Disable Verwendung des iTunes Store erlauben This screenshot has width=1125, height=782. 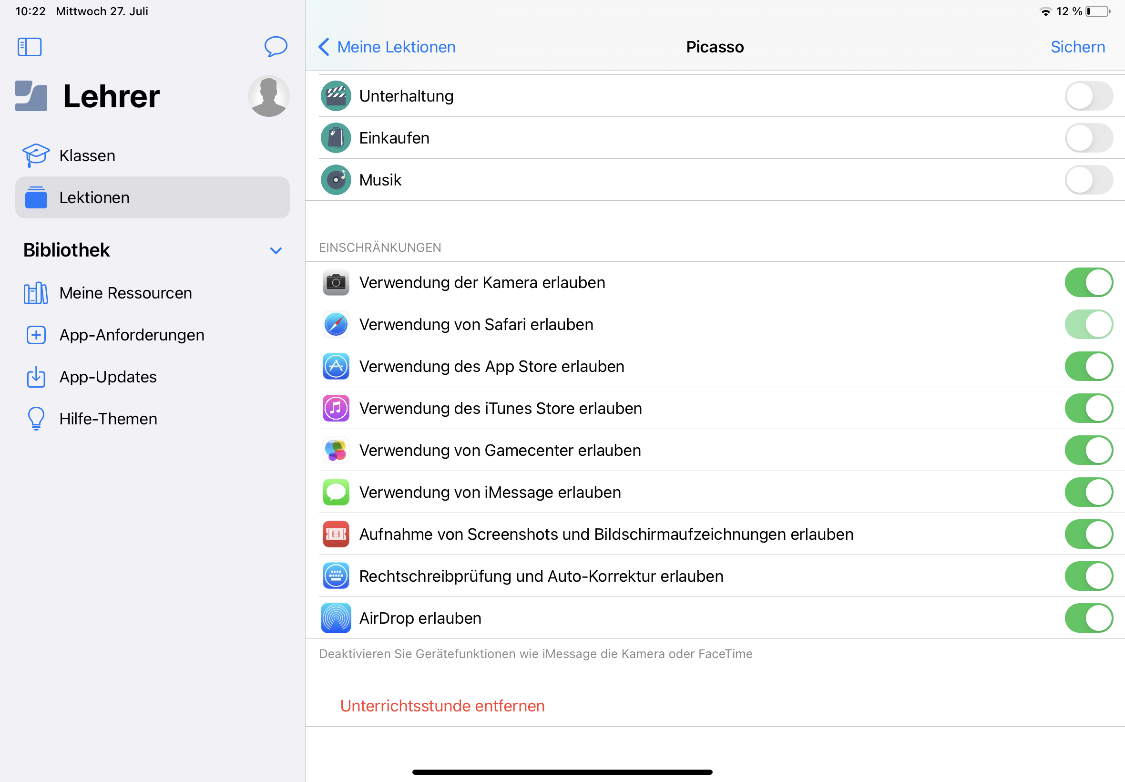pyautogui.click(x=1089, y=408)
